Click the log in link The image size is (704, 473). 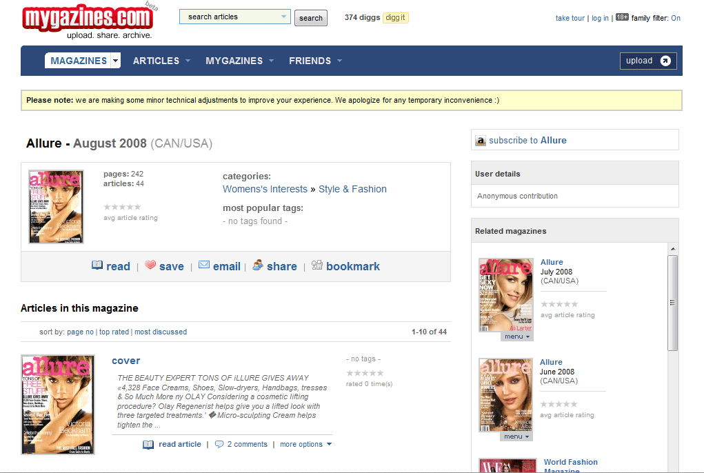[600, 18]
